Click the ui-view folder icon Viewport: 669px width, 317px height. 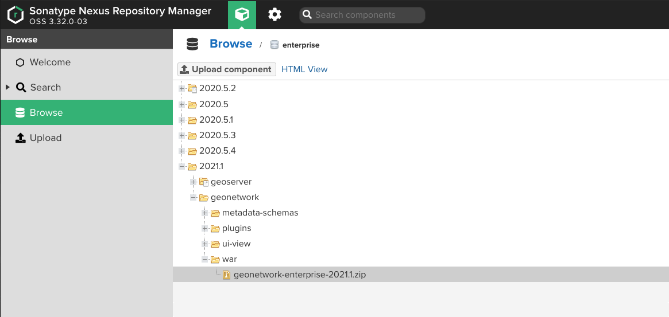215,244
